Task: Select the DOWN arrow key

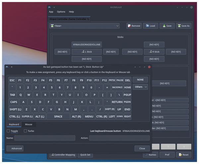Action: [x=120, y=117]
